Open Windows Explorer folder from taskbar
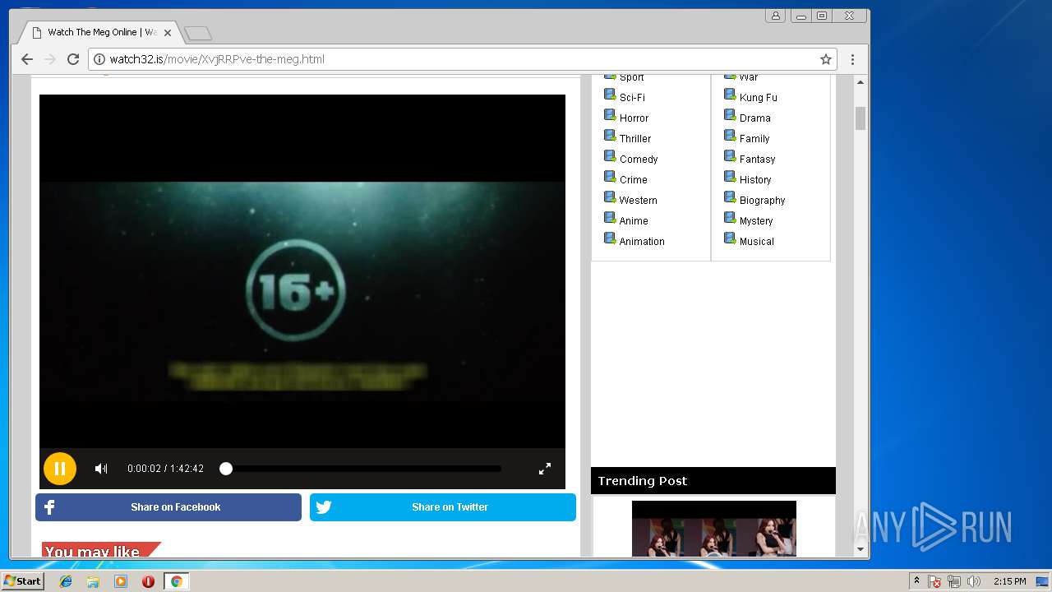Viewport: 1052px width, 592px height. [93, 581]
